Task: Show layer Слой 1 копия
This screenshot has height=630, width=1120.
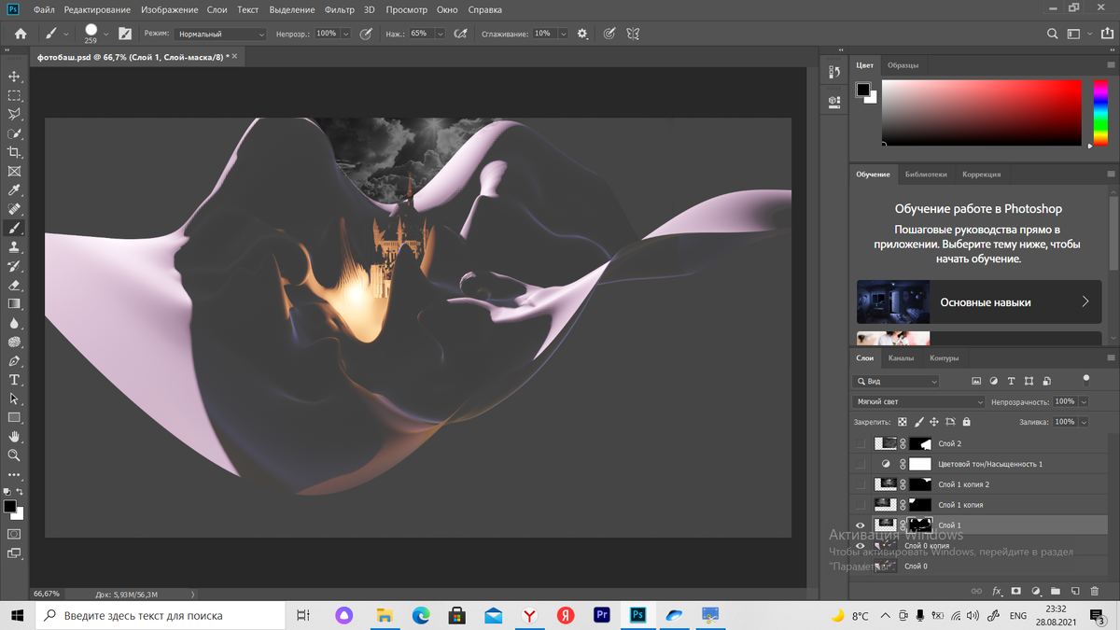Action: (861, 505)
